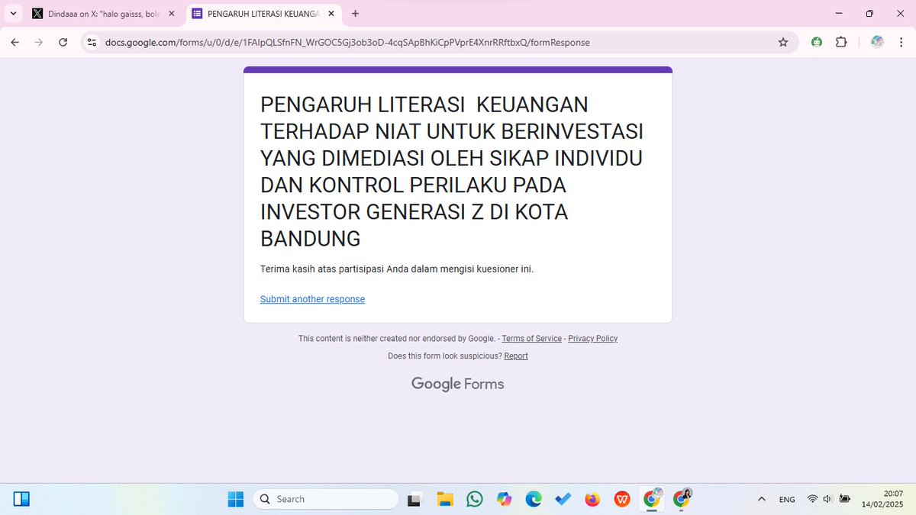Click the form title heading text
916x515 pixels.
(x=452, y=172)
